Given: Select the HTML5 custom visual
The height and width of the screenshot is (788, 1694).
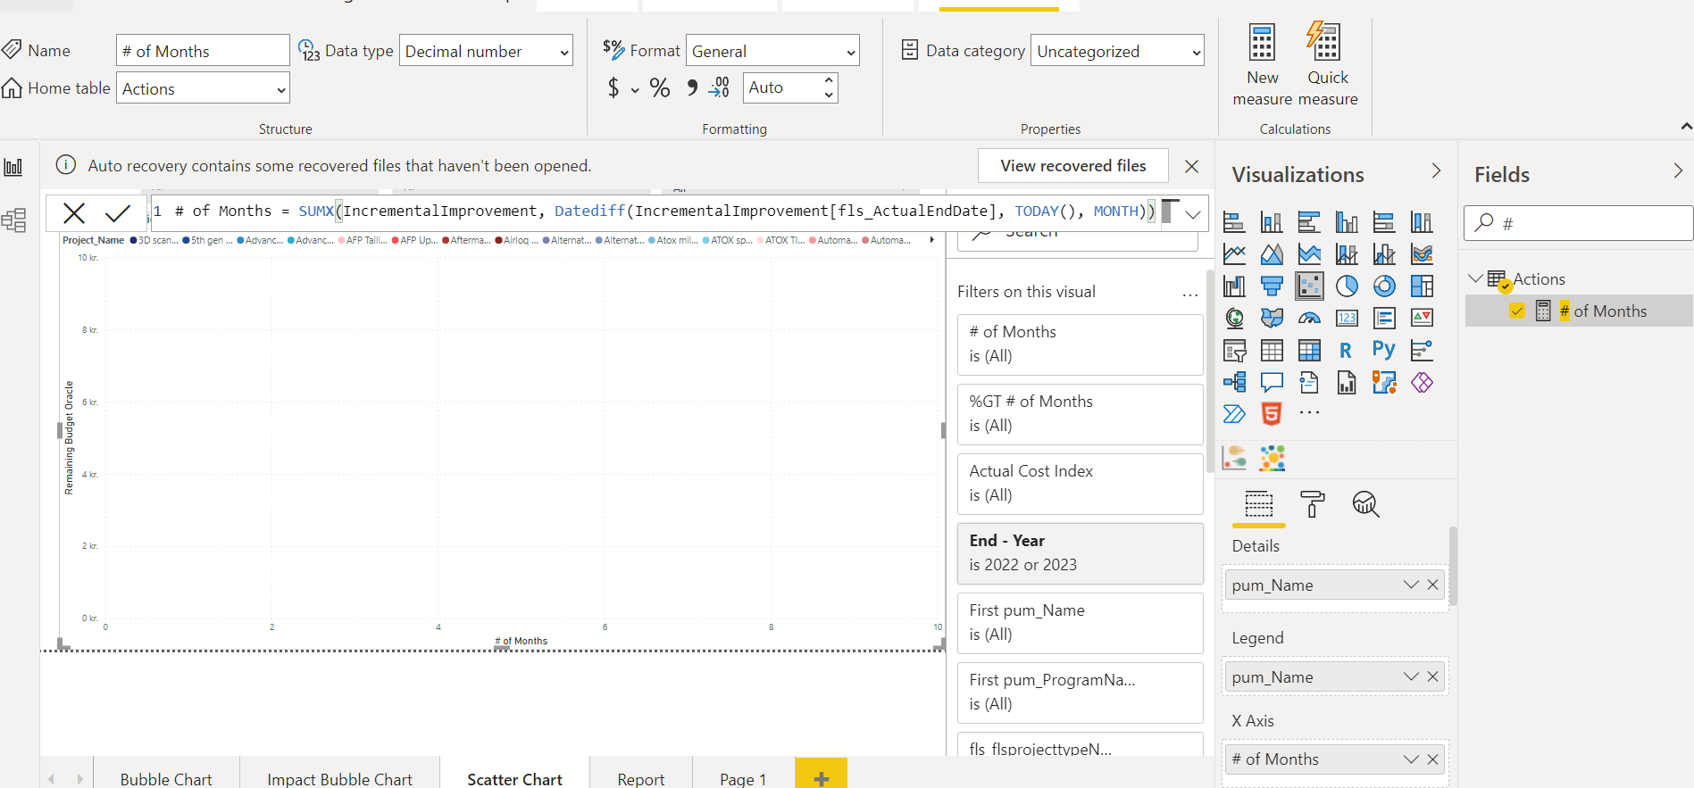Looking at the screenshot, I should pos(1272,414).
